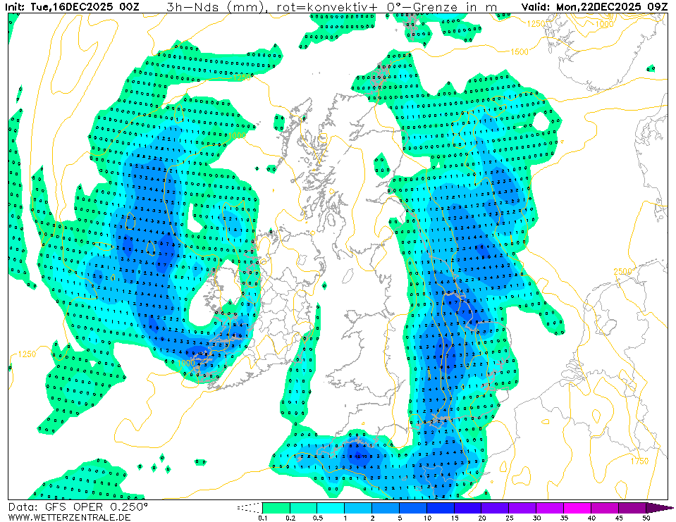Click the legend tick label '50'

tap(646, 518)
